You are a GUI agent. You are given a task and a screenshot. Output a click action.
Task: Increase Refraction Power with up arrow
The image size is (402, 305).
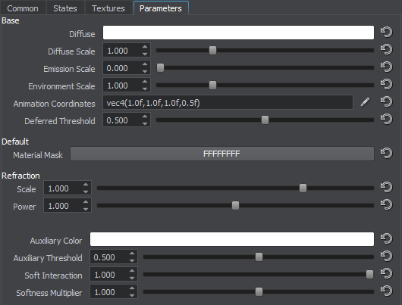[x=86, y=202]
